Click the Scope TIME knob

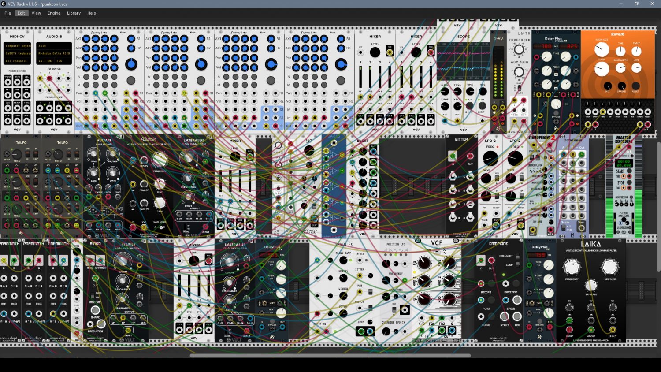pos(470,92)
